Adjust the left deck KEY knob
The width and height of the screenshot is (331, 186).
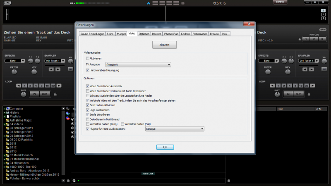34,72
